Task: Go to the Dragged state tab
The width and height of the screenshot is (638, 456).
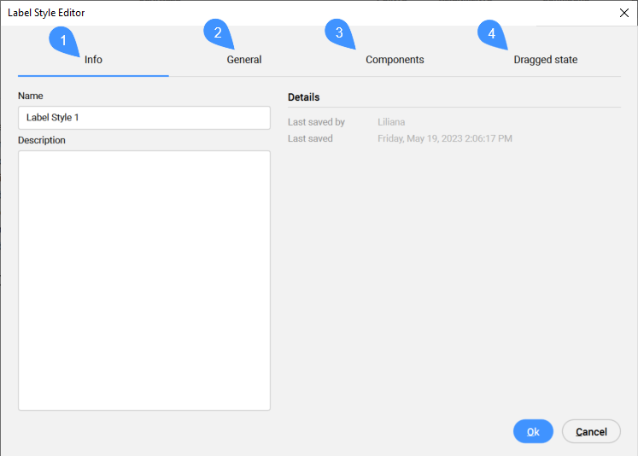Action: coord(545,60)
